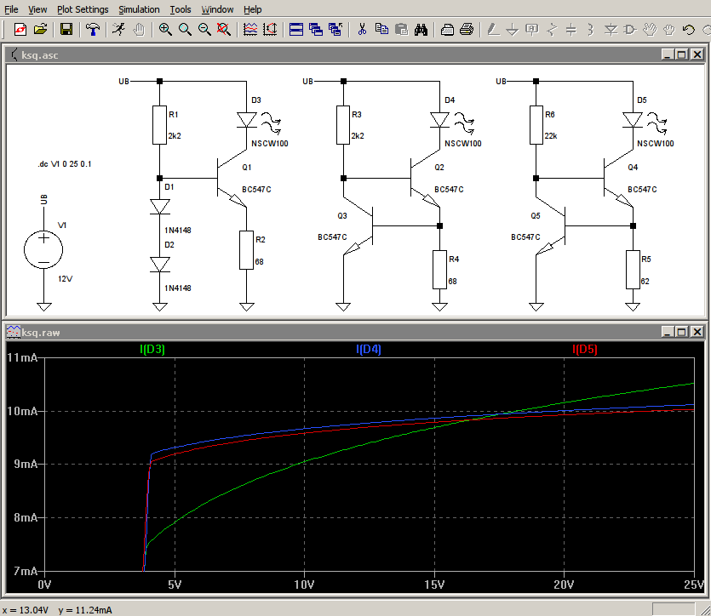This screenshot has width=711, height=616.
Task: Select the Draw Wire pencil tool
Action: (x=493, y=30)
